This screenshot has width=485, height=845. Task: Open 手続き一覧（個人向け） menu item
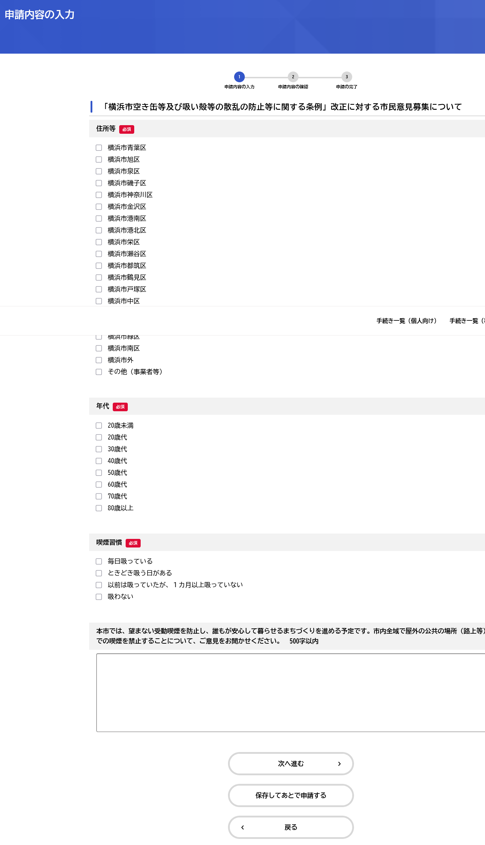pyautogui.click(x=406, y=321)
